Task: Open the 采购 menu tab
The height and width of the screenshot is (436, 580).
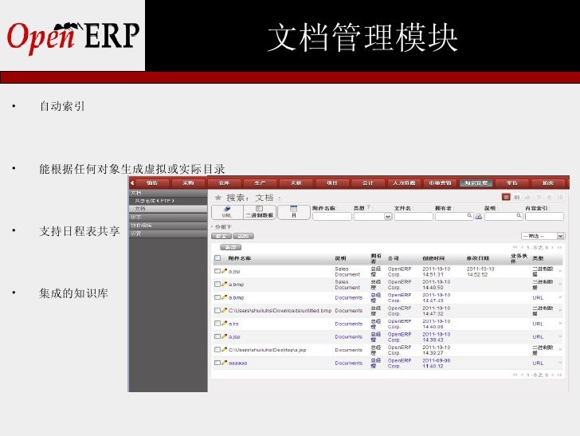Action: 188,183
